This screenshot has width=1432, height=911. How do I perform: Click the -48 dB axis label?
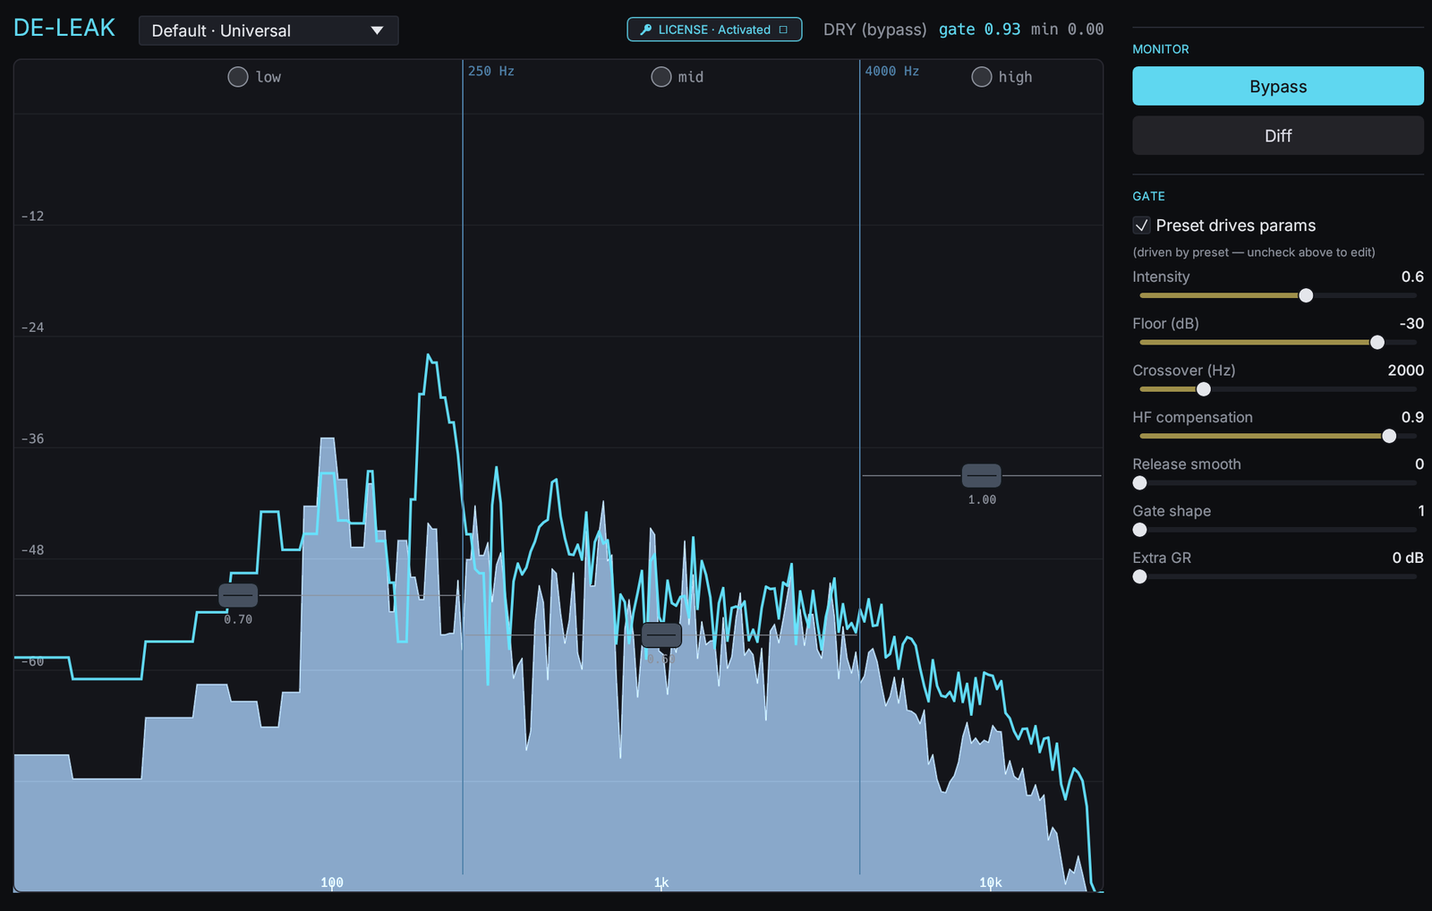(x=32, y=550)
